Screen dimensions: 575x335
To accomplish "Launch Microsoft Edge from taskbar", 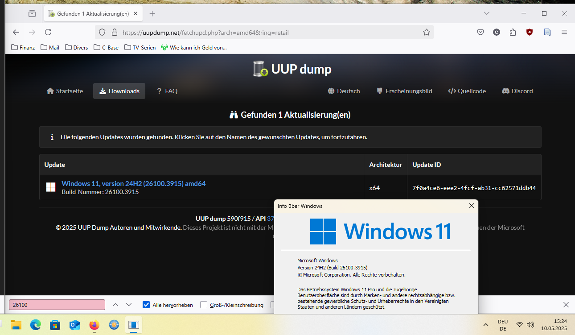I will 36,325.
